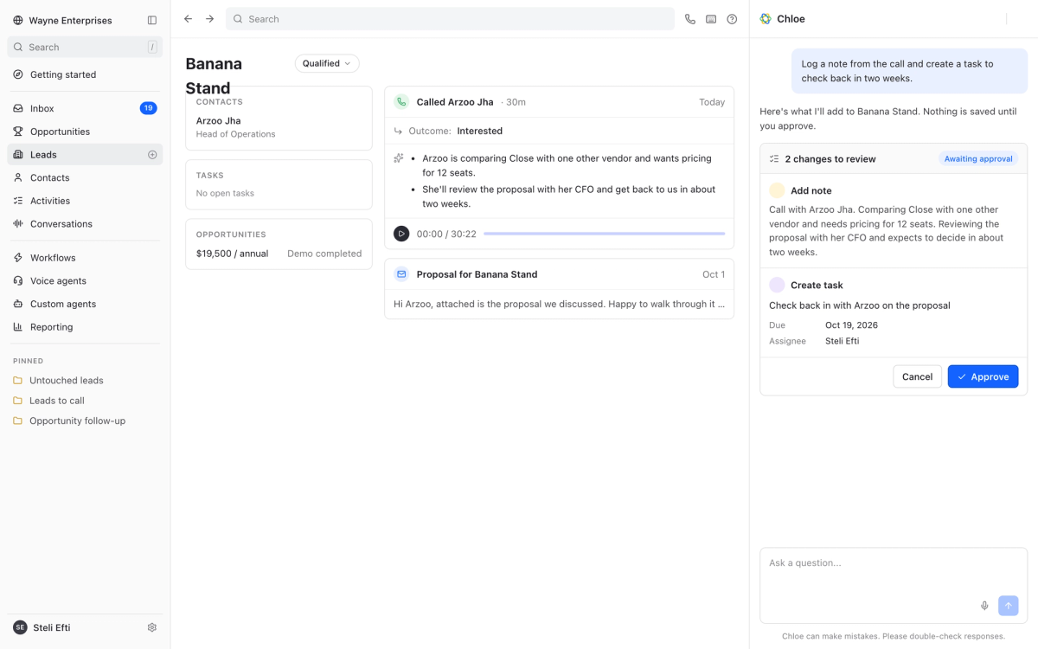Viewport: 1038px width, 649px height.
Task: Click the Conversations waveform icon
Action: 18,223
